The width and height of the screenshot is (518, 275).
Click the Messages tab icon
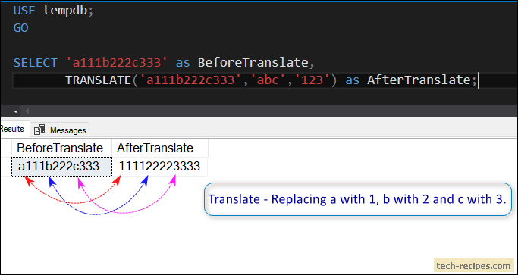(39, 130)
